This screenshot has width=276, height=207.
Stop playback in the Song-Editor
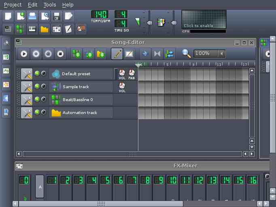click(x=60, y=53)
